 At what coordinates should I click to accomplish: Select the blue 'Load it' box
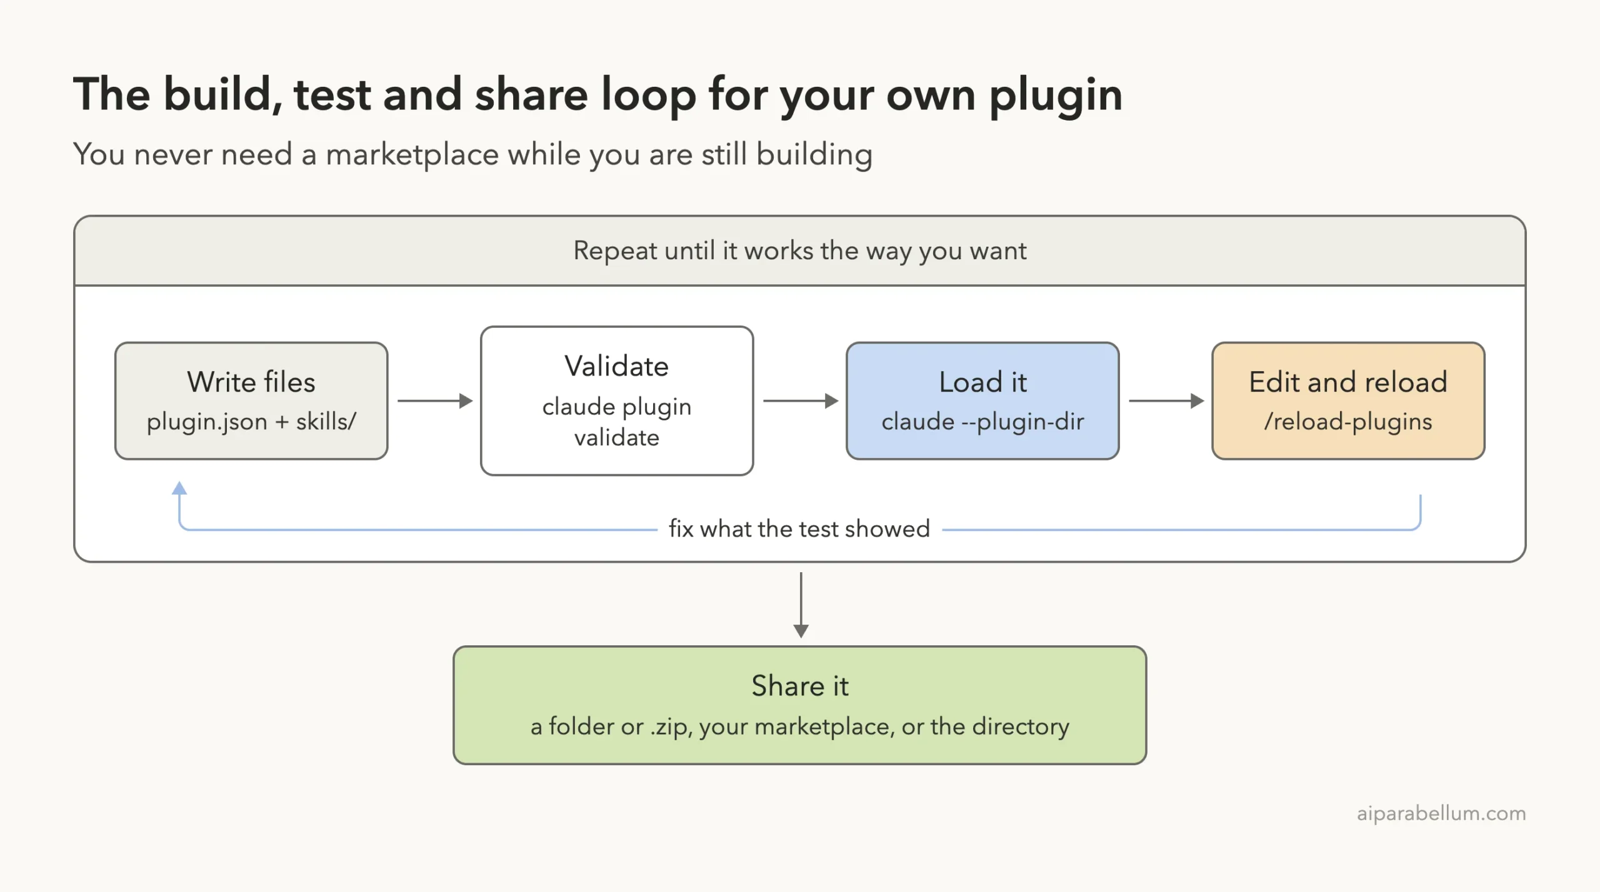tap(982, 400)
